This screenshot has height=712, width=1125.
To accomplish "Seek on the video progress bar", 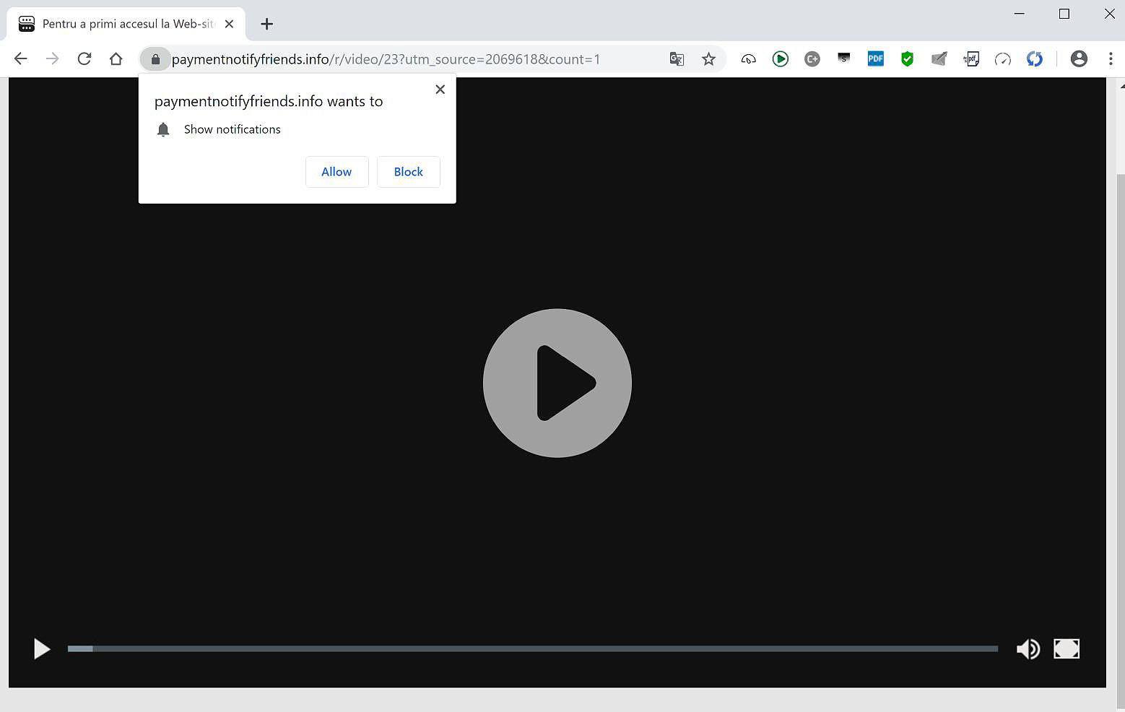I will (x=533, y=648).
